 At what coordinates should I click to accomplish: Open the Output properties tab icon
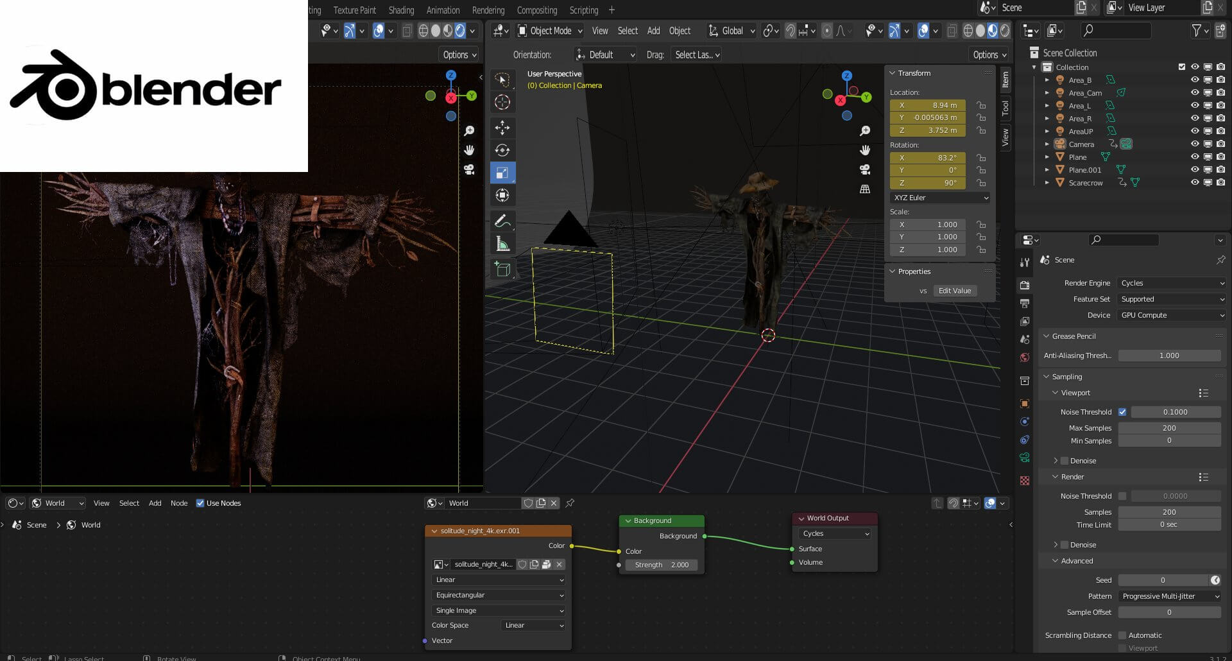point(1025,303)
